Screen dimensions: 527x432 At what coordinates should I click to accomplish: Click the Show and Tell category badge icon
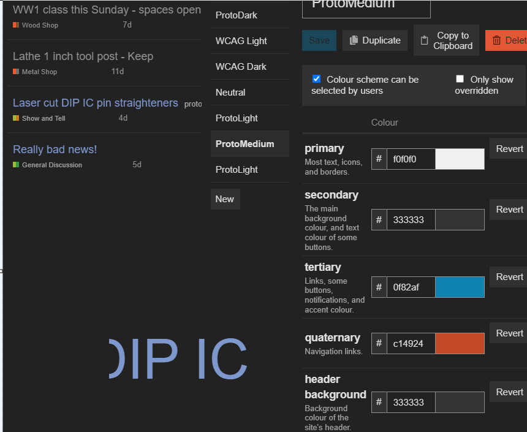(x=16, y=118)
